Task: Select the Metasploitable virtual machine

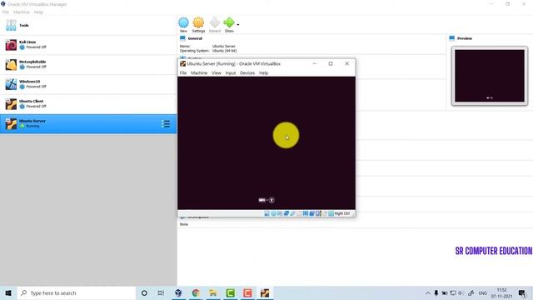Action: 88,65
